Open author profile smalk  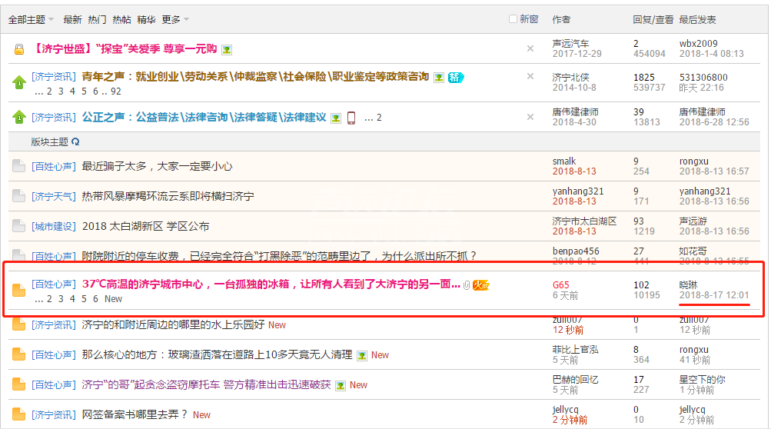(x=564, y=161)
